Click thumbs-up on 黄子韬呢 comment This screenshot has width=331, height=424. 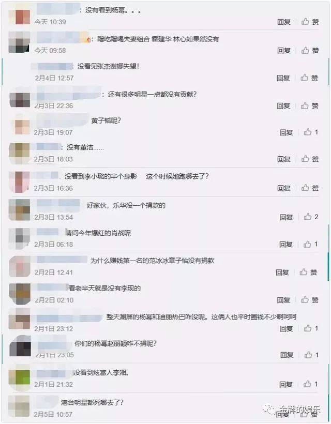point(311,132)
